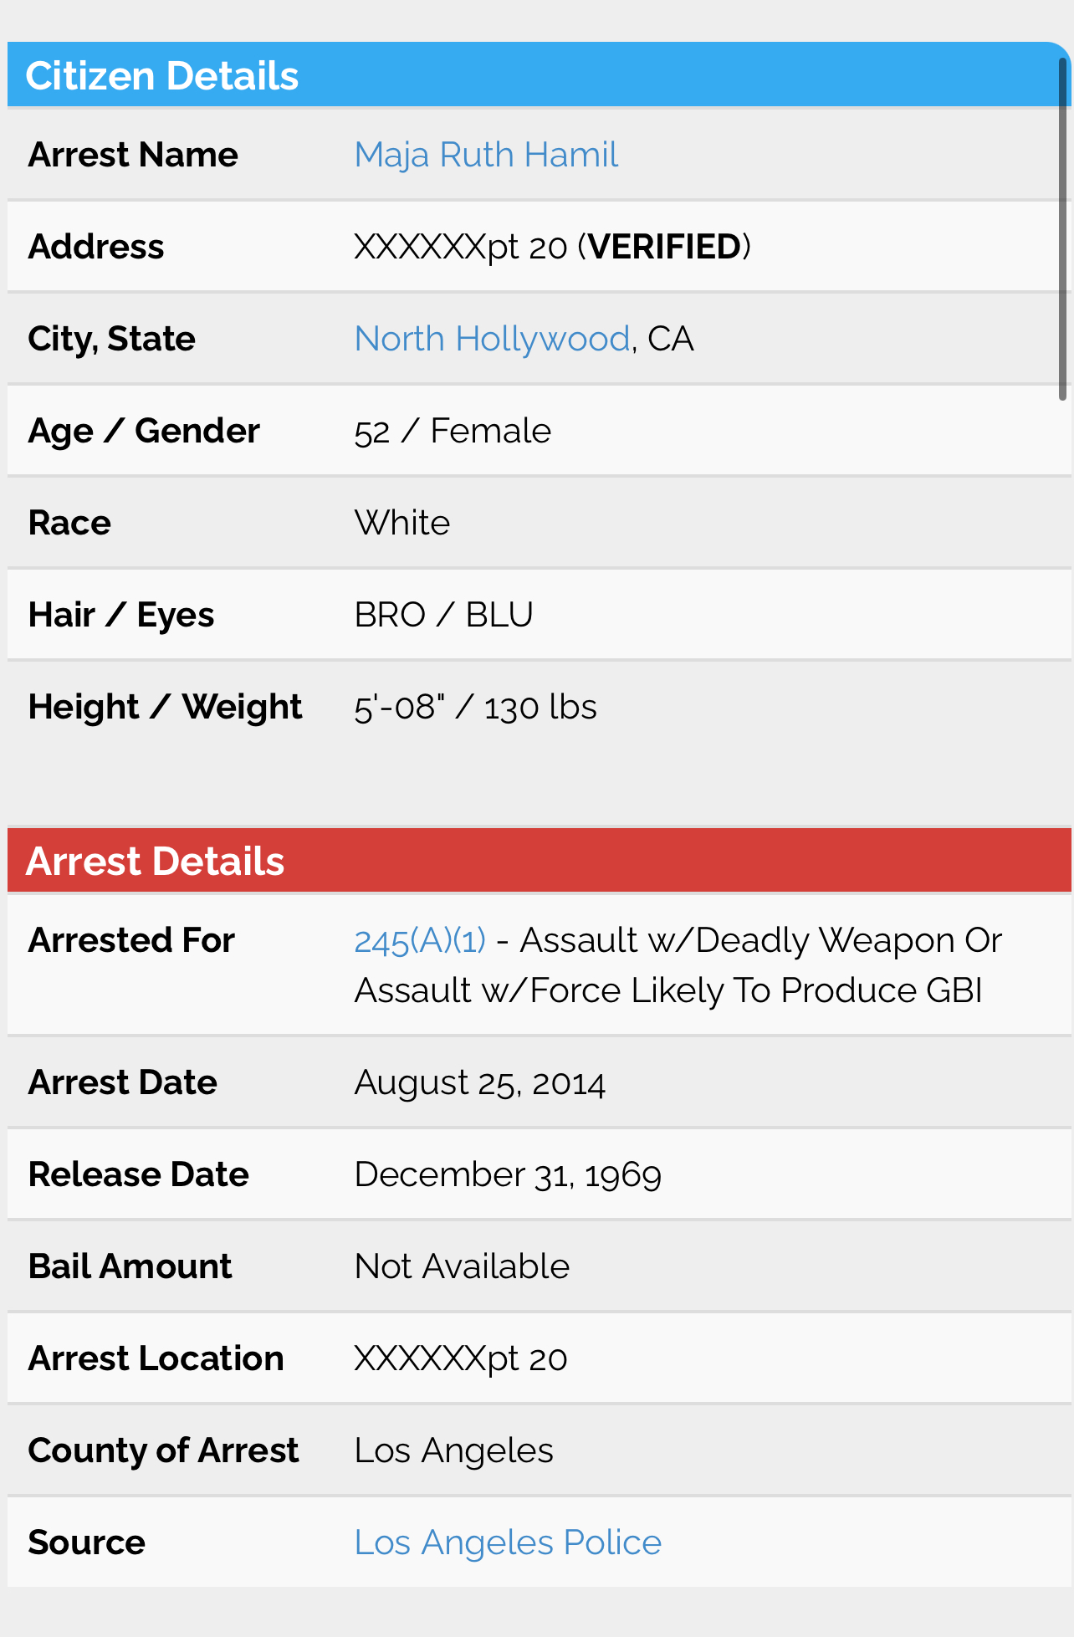The width and height of the screenshot is (1074, 1637).
Task: Open the North Hollywood city link
Action: pos(492,339)
